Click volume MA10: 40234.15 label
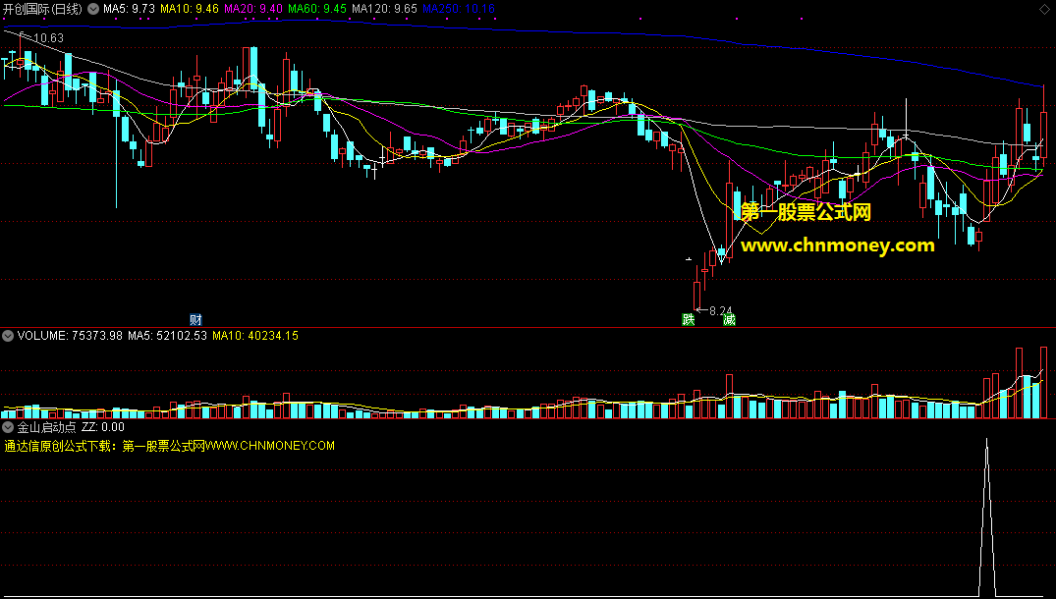The width and height of the screenshot is (1056, 599). (x=255, y=335)
